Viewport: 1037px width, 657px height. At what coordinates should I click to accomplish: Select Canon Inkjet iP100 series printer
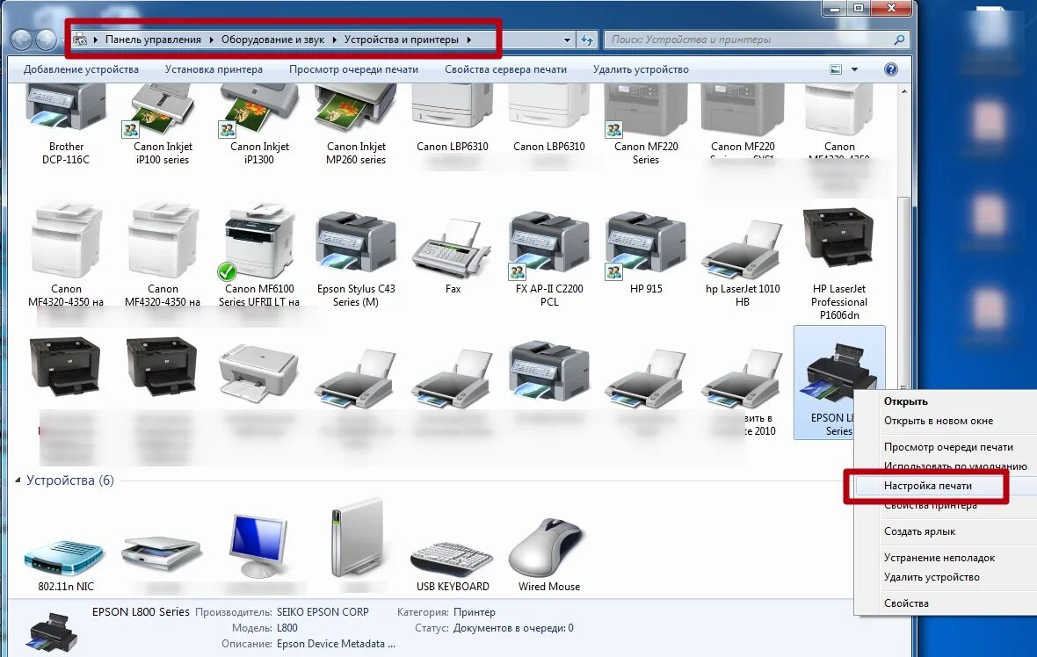point(162,126)
